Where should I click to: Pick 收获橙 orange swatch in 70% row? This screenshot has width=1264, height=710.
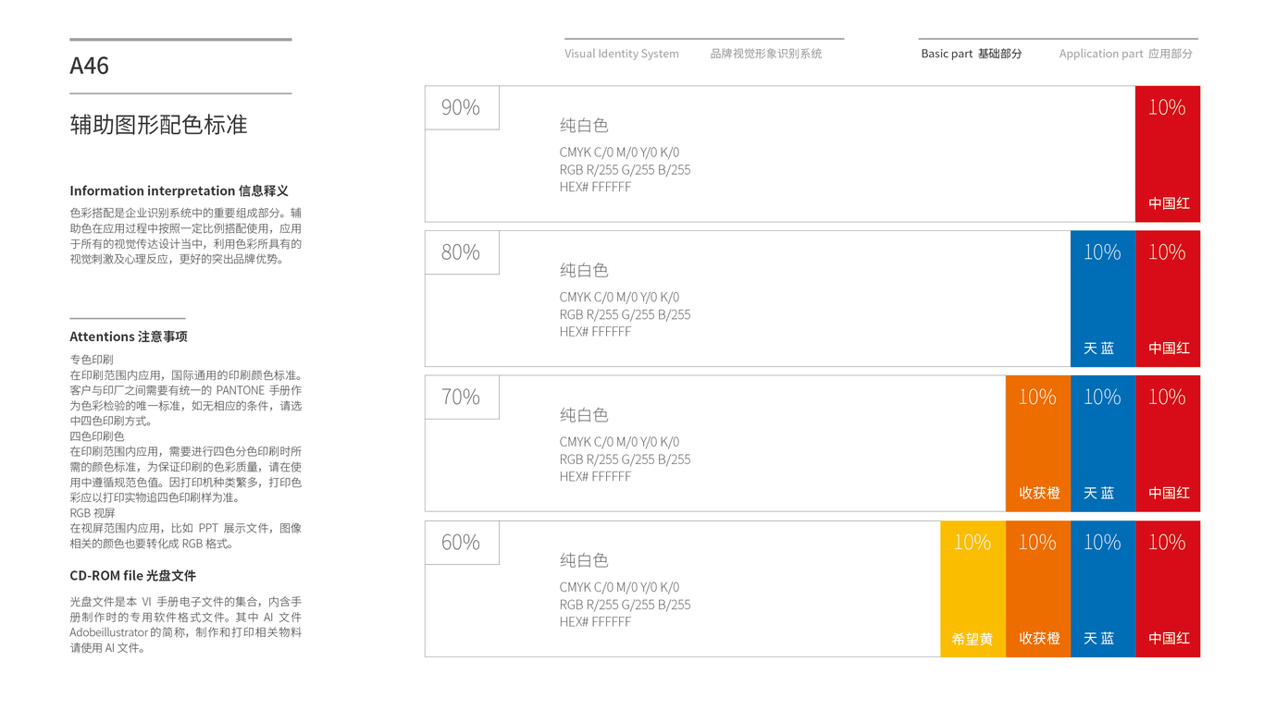click(1038, 444)
